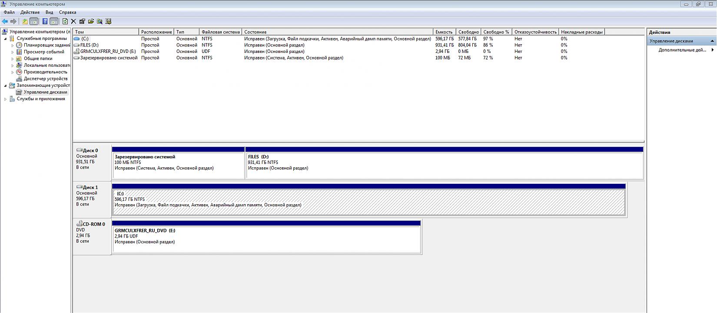717x313 pixels.
Task: Expand the Производительность node
Action: (x=13, y=72)
